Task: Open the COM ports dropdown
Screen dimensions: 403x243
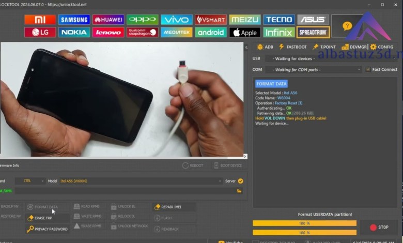Action: click(x=313, y=69)
